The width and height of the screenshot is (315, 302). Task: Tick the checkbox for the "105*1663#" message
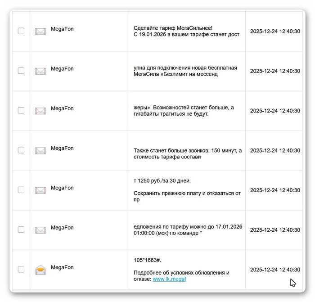[21, 269]
